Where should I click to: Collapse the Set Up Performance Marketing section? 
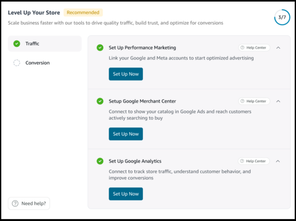[278, 48]
